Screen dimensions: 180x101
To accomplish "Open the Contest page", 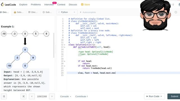I will (61, 4).
